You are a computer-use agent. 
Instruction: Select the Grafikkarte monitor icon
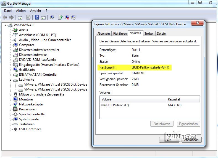15,70
